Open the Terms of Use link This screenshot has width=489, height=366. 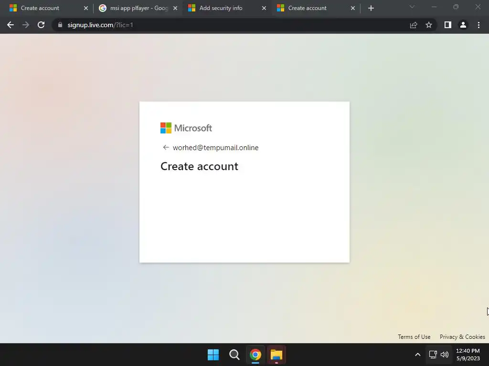coord(414,337)
